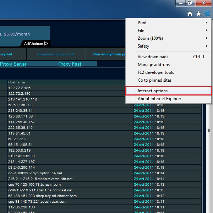Choose Manage add-ons
The width and height of the screenshot is (213, 213).
168,65
